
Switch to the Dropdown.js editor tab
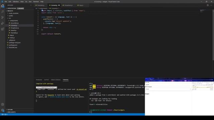[68, 5]
